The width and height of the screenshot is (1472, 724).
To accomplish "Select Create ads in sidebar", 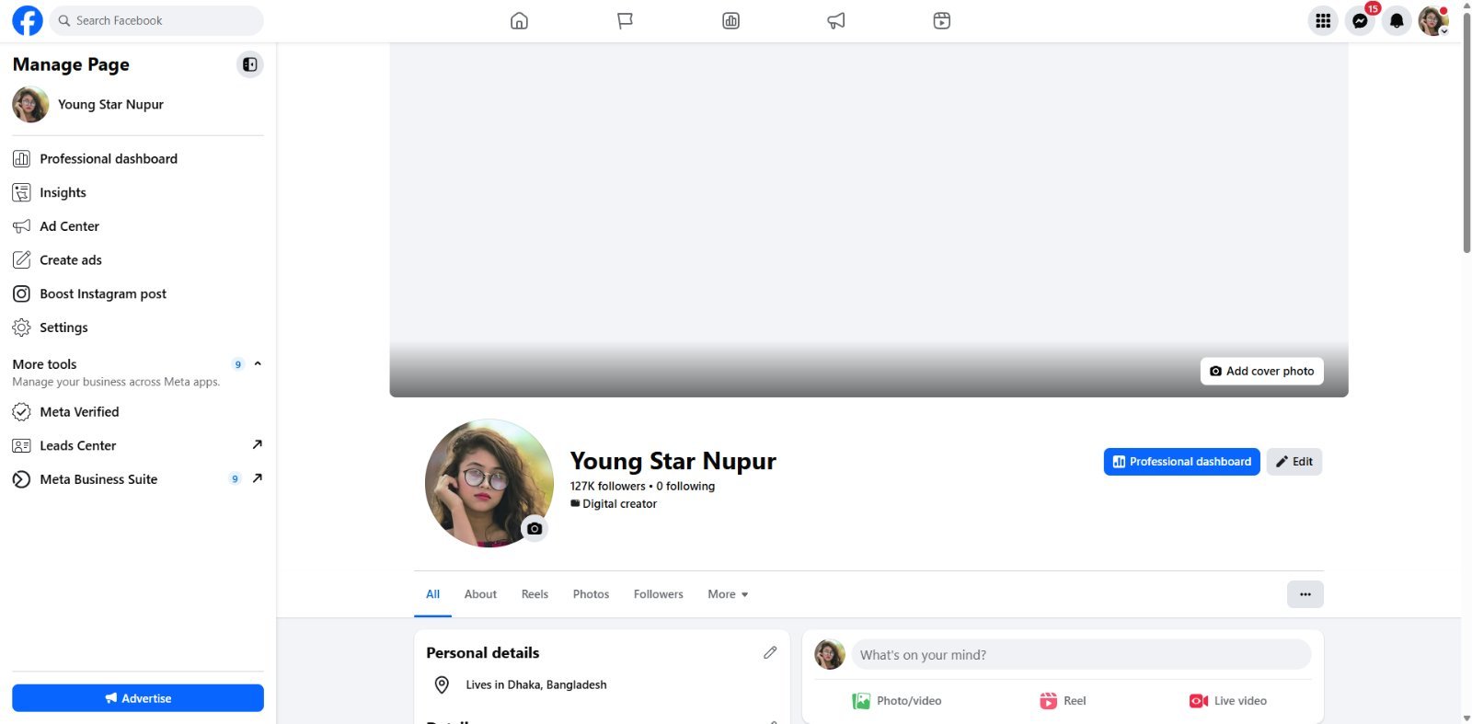I will pos(138,259).
